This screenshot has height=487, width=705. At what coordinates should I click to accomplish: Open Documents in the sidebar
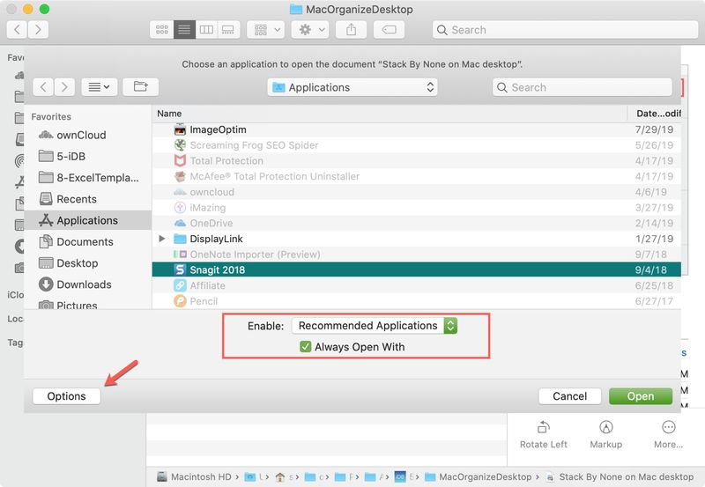[x=76, y=241]
